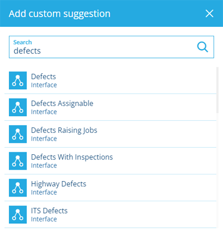Click the Defects Assignable interface icon
This screenshot has height=237, width=223.
click(18, 107)
